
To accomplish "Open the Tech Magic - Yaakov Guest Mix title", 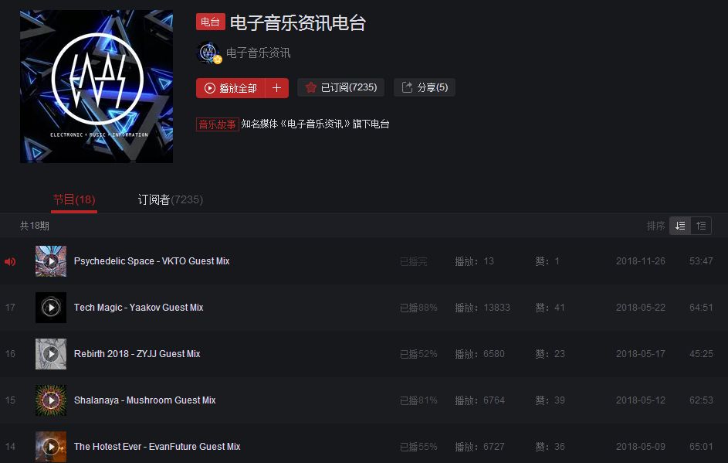I will (138, 308).
